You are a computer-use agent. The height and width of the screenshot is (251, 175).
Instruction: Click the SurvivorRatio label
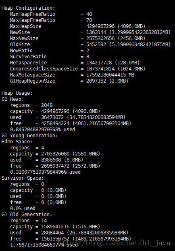[x=28, y=57]
